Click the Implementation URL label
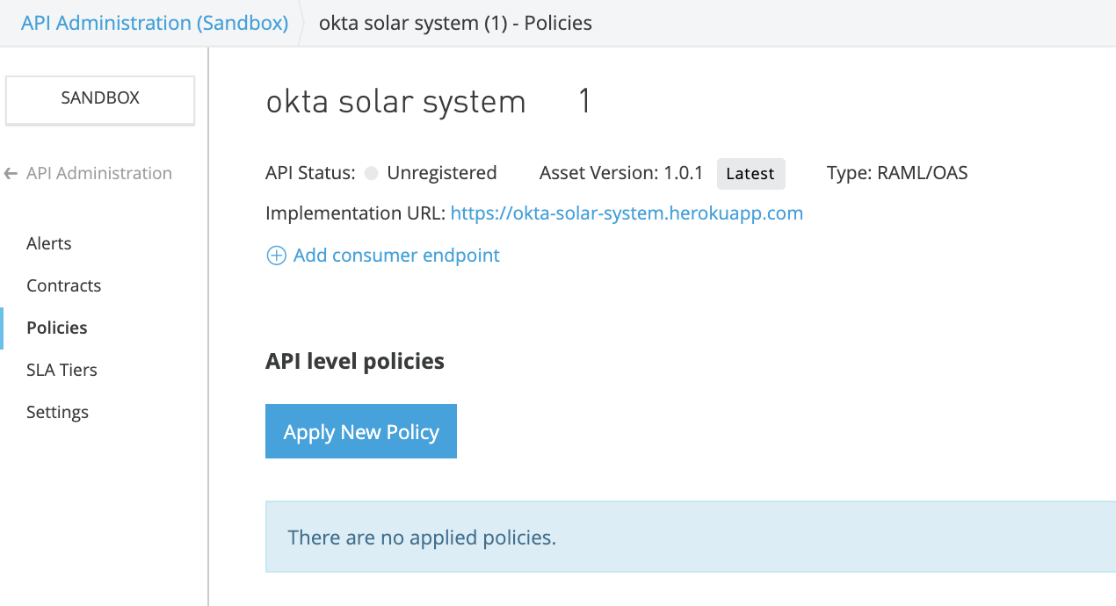Image resolution: width=1116 pixels, height=606 pixels. click(356, 213)
